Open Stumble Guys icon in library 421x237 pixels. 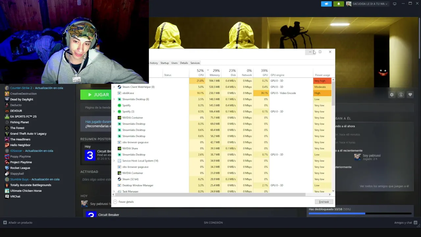[x=7, y=179]
